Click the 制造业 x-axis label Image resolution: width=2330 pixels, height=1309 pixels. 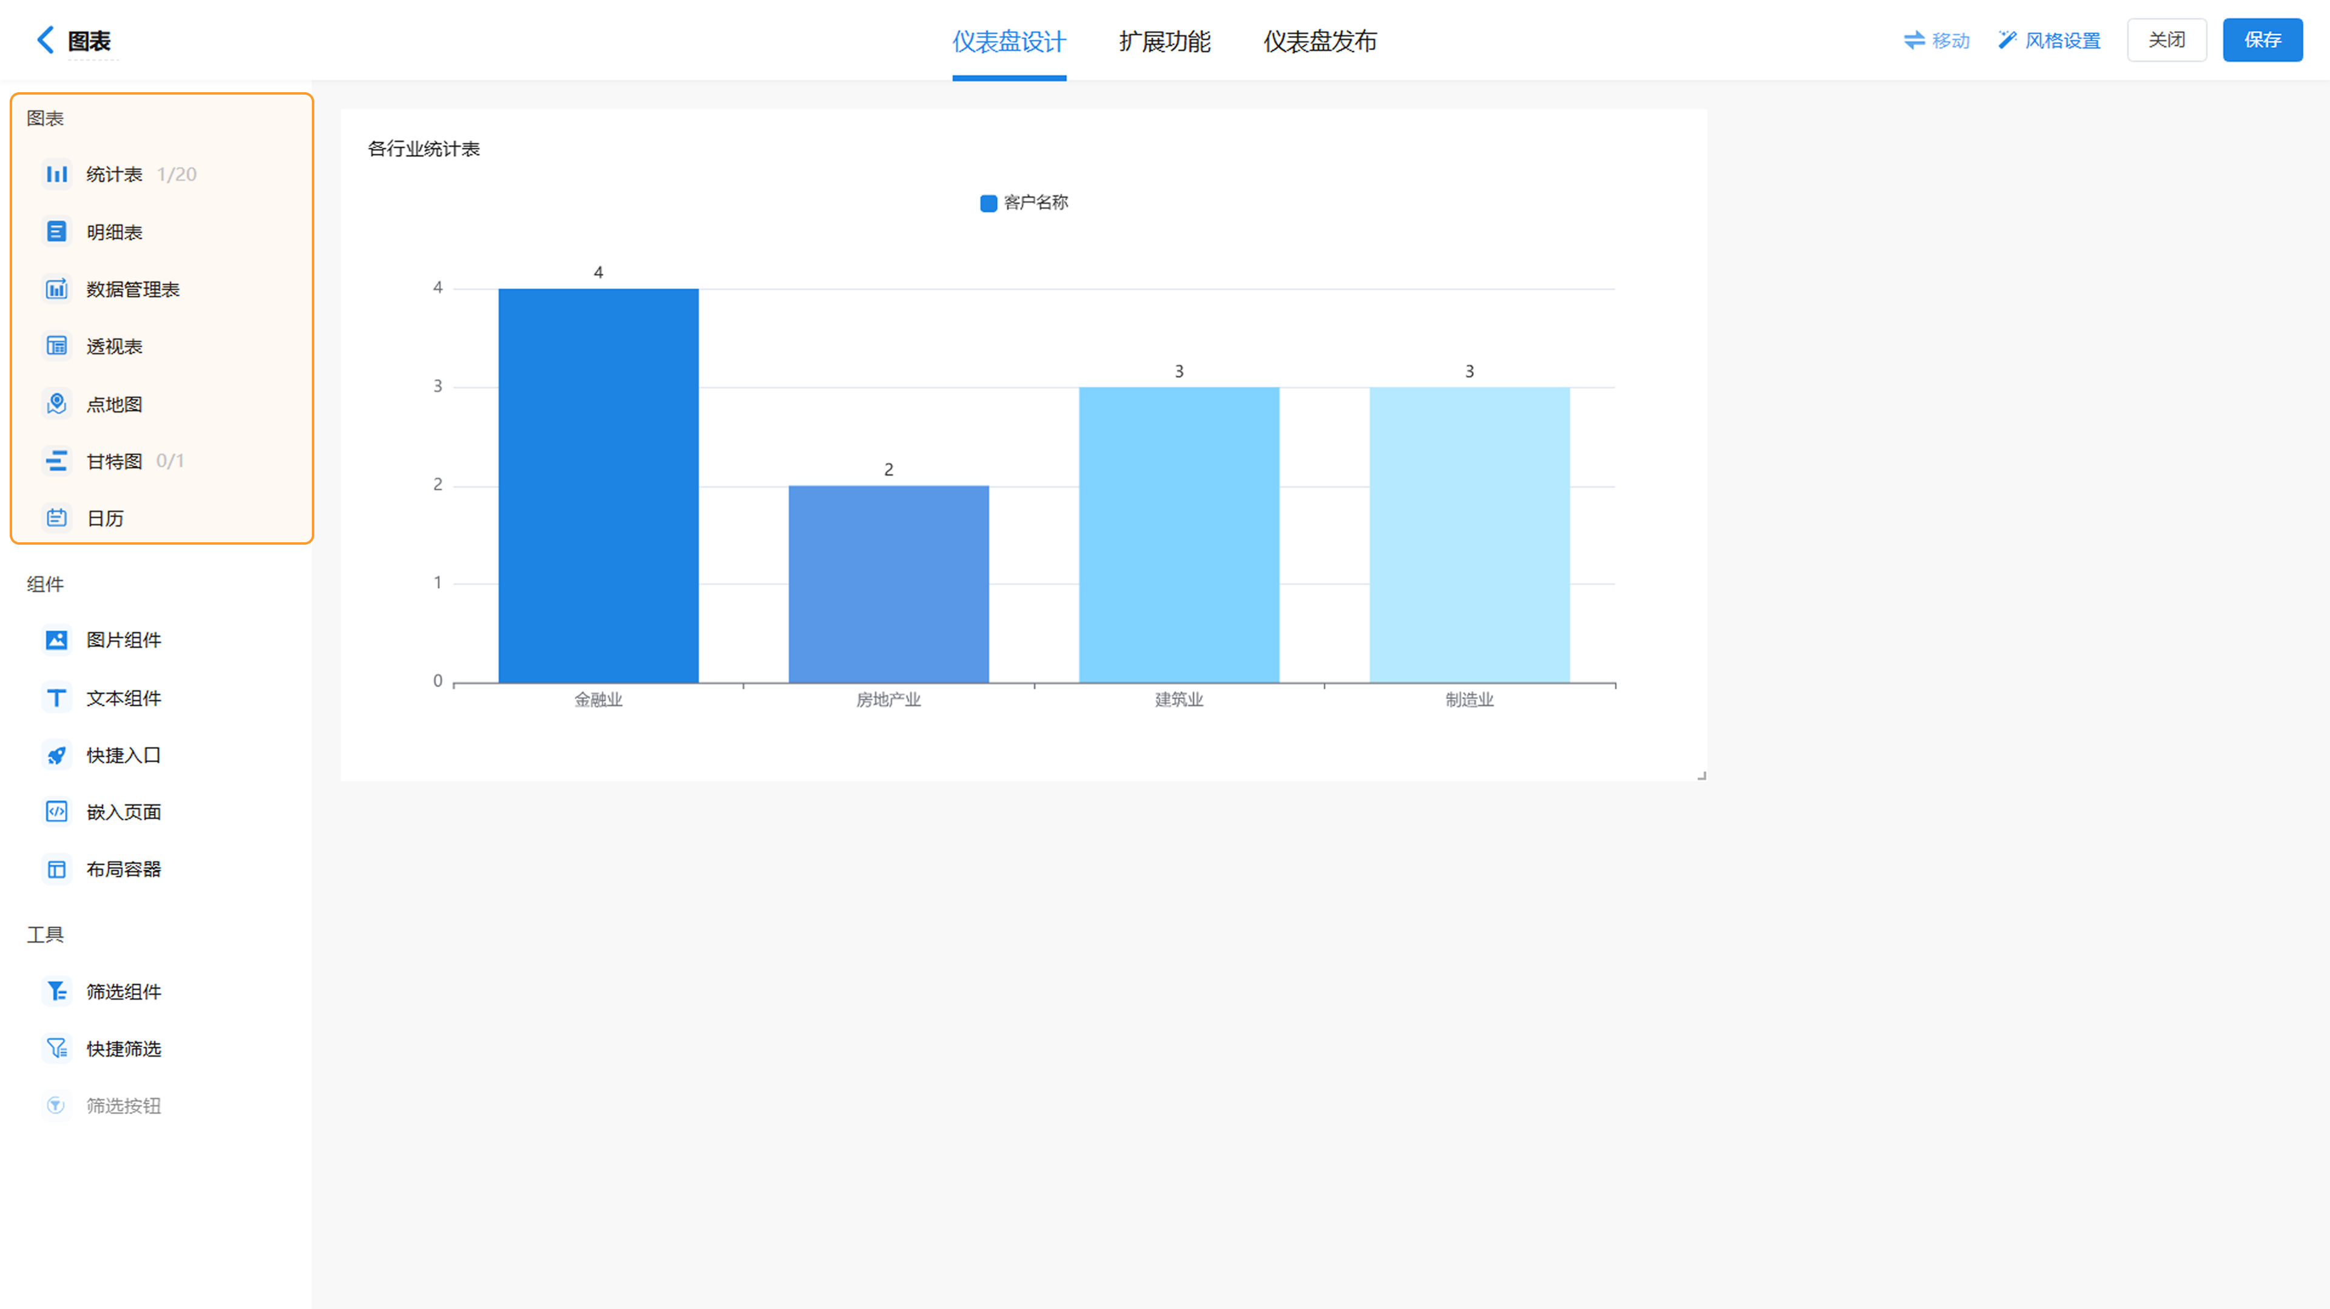(x=1469, y=700)
